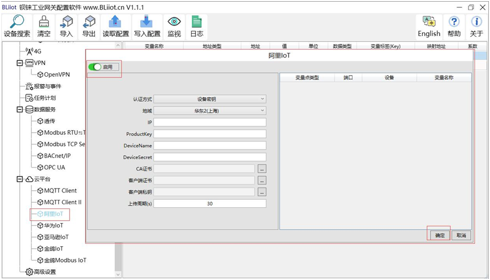Focus the DeviceName input field
Screen dimensions: 490x280
point(210,145)
